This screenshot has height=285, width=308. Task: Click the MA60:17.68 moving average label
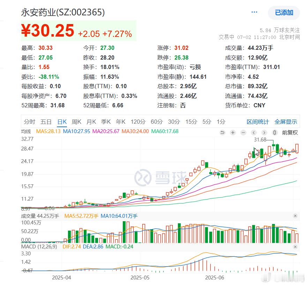pyautogui.click(x=165, y=131)
